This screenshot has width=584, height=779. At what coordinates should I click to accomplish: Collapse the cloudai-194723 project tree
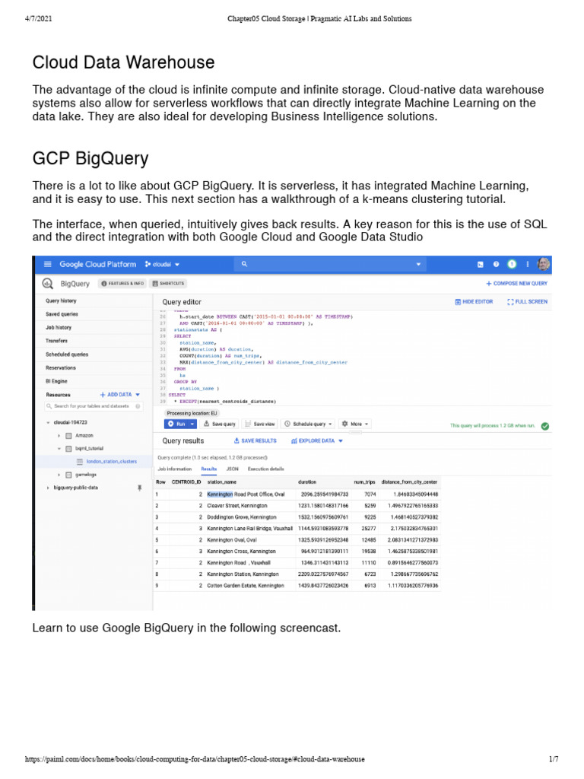[48, 423]
